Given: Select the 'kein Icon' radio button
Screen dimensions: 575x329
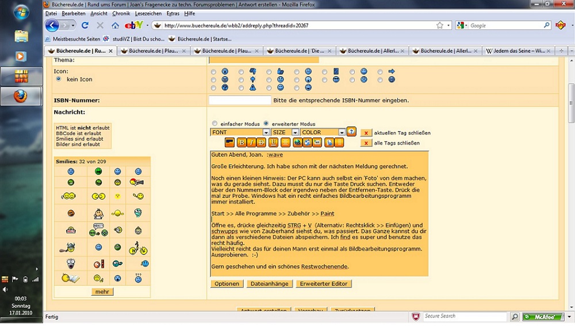Looking at the screenshot, I should (x=59, y=79).
